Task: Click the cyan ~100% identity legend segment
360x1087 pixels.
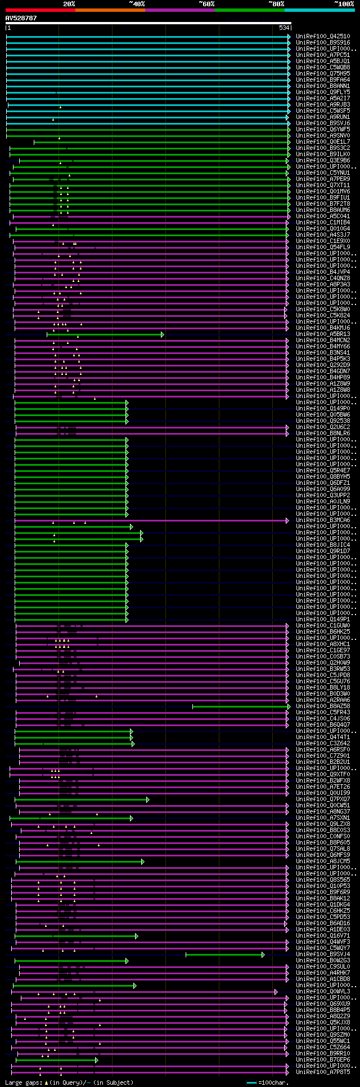Action: tap(319, 10)
